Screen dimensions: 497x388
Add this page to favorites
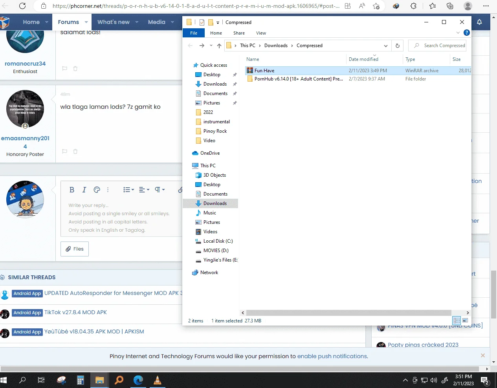(x=376, y=6)
